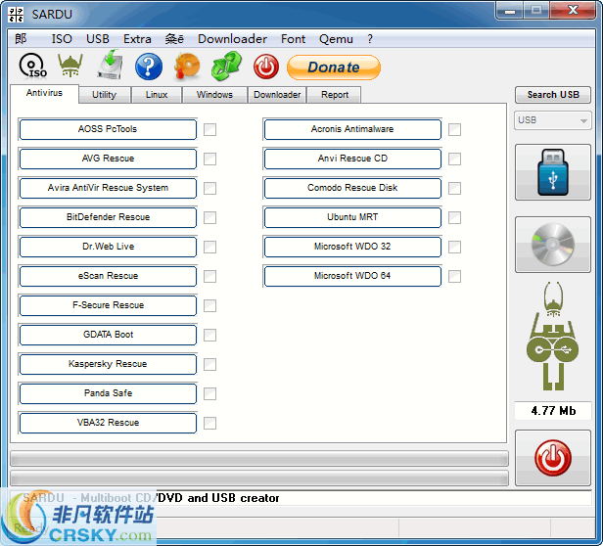Image resolution: width=603 pixels, height=546 pixels.
Task: Click the GDATA Boot button
Action: click(x=108, y=335)
